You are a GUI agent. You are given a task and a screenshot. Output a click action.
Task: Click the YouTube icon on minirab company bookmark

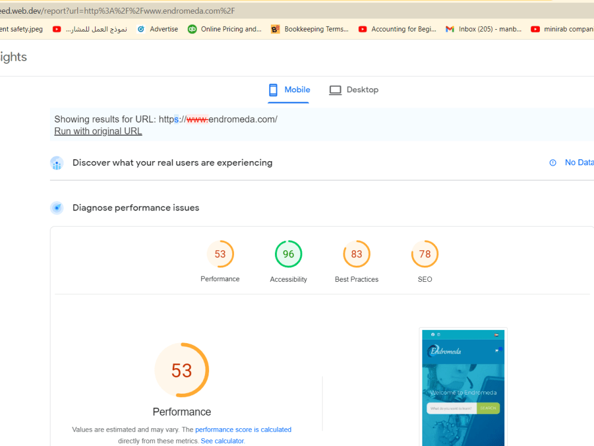536,29
